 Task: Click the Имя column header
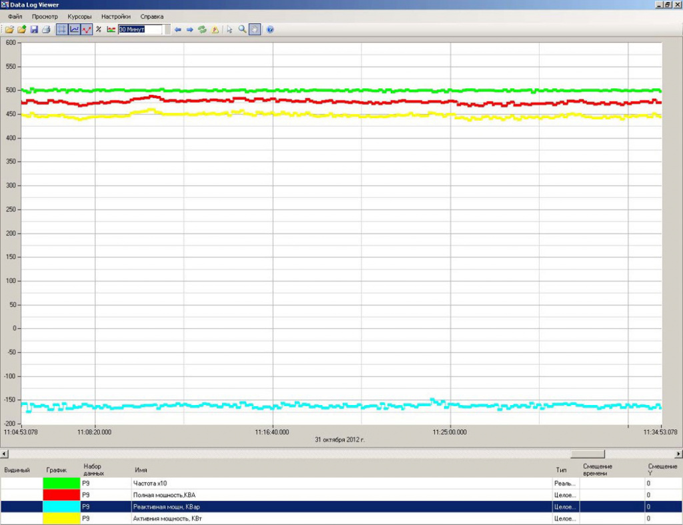[x=141, y=470]
